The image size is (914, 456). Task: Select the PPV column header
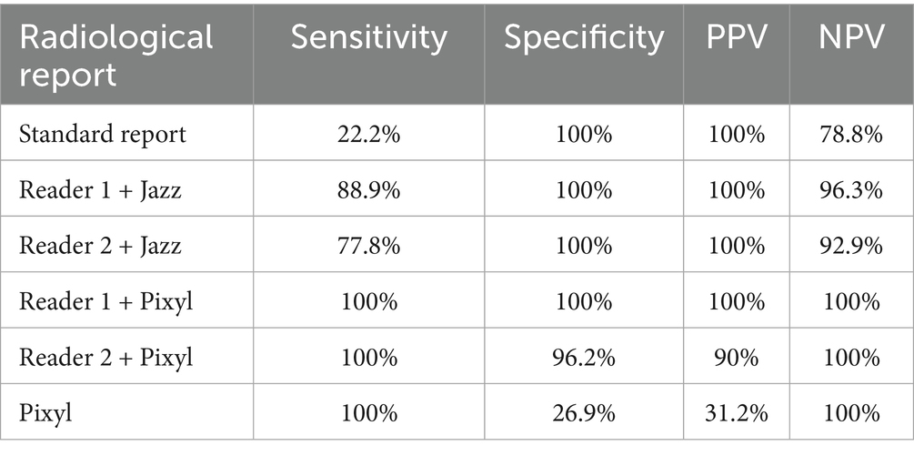tap(736, 37)
